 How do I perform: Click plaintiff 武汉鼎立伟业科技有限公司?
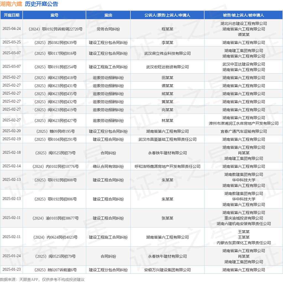(x=167, y=53)
